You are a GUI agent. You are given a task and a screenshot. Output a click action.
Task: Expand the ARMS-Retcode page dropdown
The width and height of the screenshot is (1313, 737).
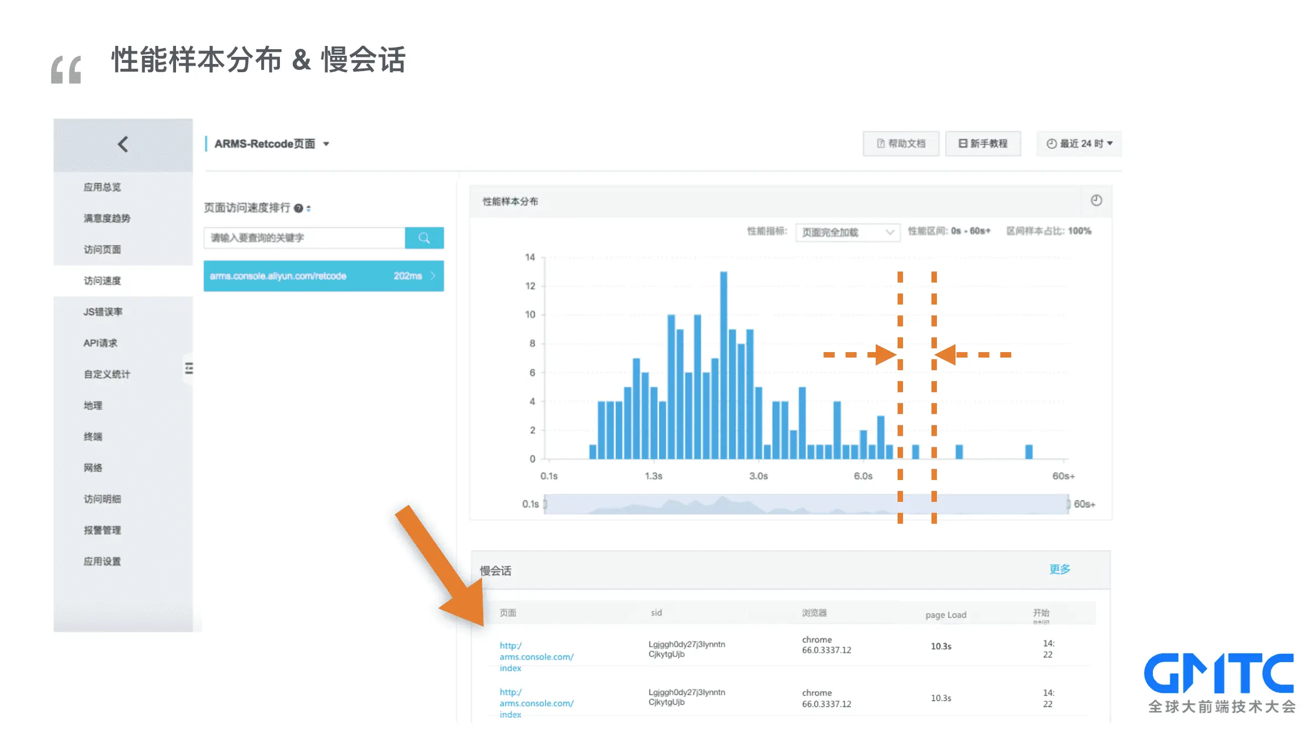326,144
